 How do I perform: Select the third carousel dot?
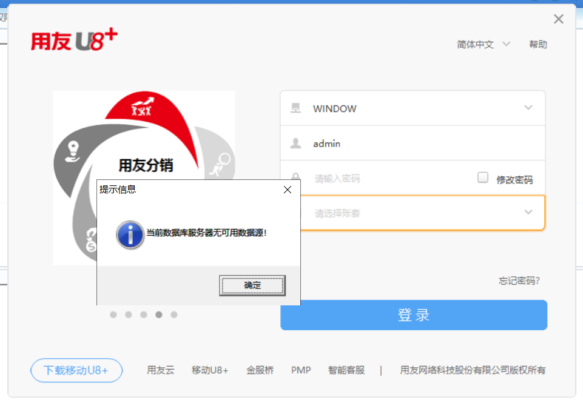point(144,314)
